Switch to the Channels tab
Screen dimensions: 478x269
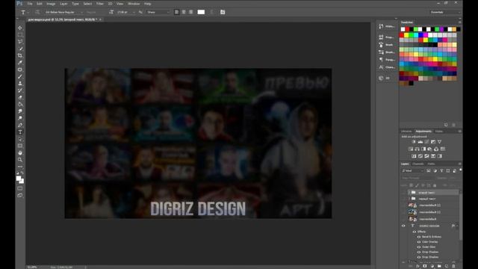(418, 164)
